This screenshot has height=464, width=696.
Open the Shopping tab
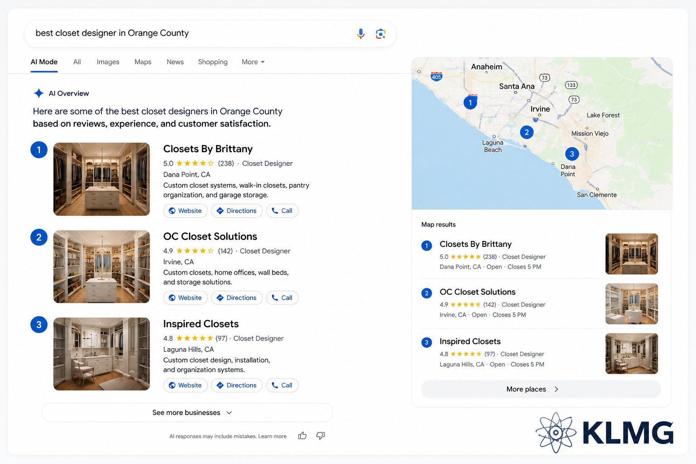(x=213, y=62)
